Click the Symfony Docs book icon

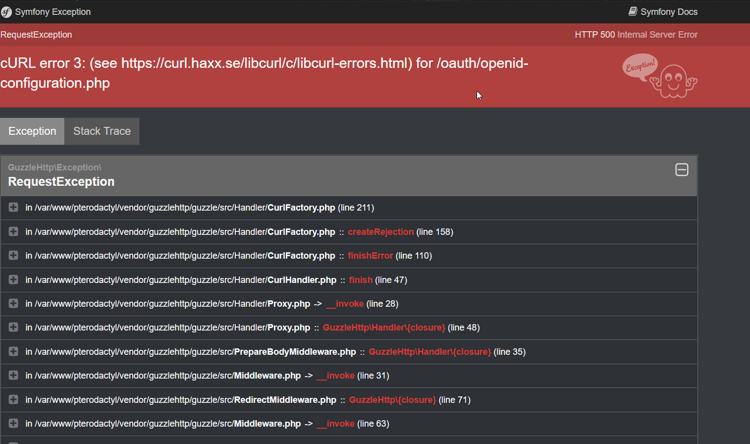[x=633, y=11]
